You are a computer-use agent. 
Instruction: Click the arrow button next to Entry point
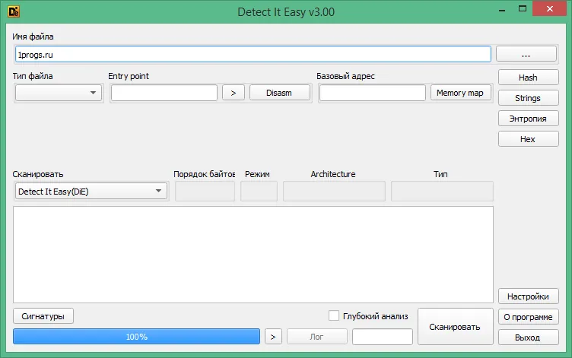point(233,93)
